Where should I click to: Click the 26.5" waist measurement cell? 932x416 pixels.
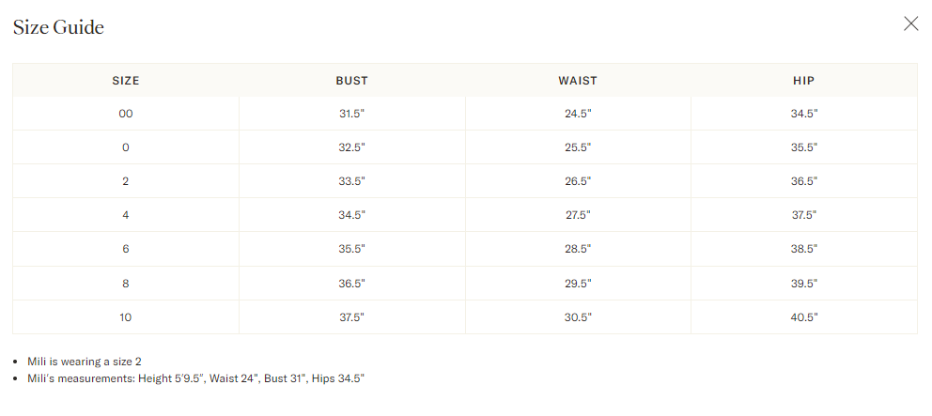click(x=578, y=181)
